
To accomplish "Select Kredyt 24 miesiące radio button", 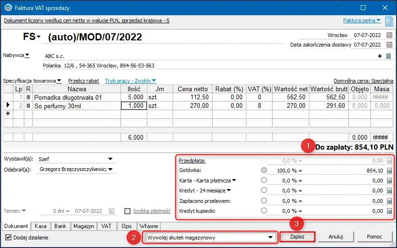I will point(264,191).
